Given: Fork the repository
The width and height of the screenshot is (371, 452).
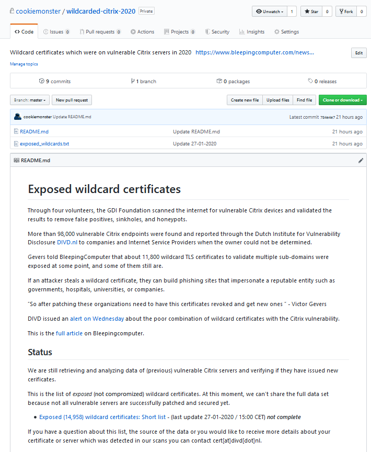Looking at the screenshot, I should click(346, 12).
